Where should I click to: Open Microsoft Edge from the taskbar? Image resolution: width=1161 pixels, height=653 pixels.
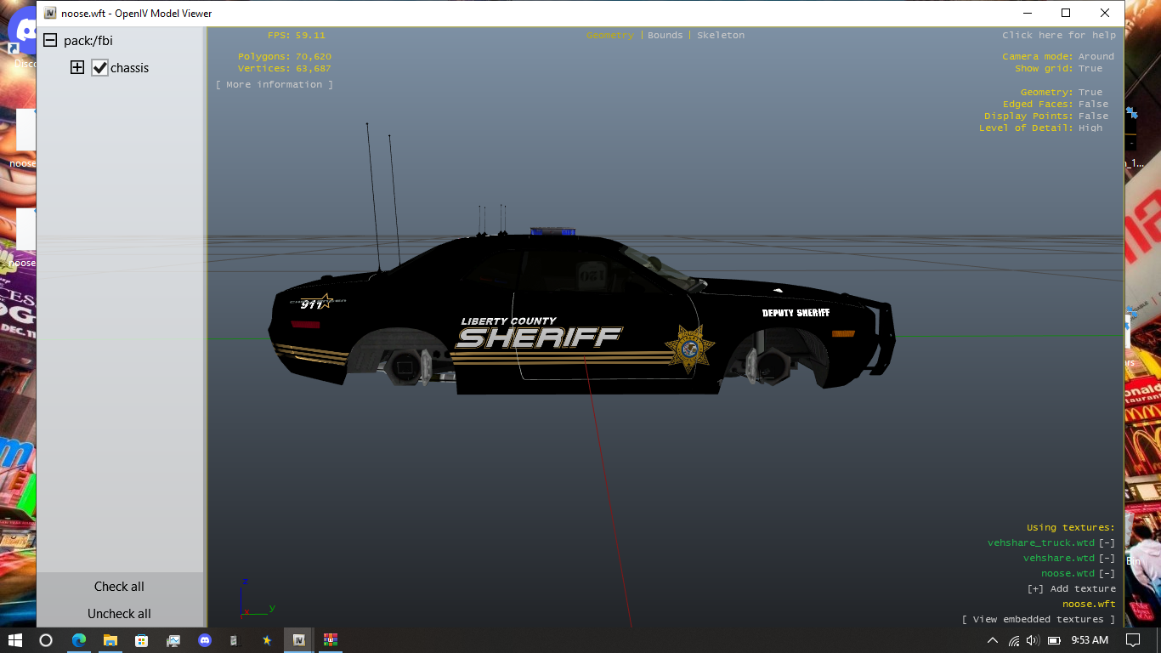coord(78,640)
